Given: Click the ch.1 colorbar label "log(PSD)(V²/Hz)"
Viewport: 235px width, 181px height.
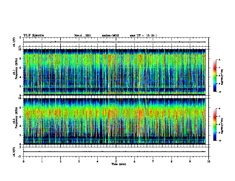Looking at the screenshot, I should 222,77.
